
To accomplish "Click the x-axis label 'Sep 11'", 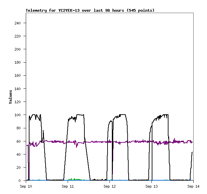I will [68, 187].
